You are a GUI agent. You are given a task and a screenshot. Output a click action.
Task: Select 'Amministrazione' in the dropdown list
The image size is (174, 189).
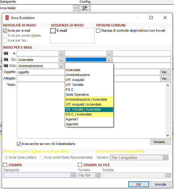[x=89, y=75]
